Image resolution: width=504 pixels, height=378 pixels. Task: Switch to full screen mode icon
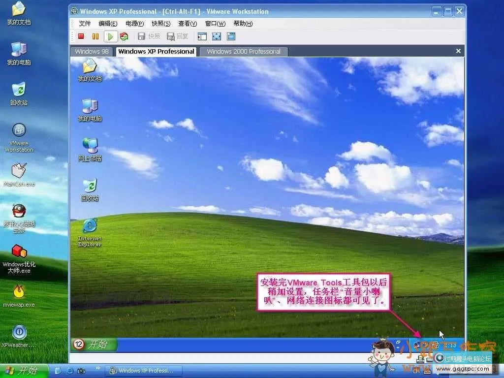pos(216,36)
